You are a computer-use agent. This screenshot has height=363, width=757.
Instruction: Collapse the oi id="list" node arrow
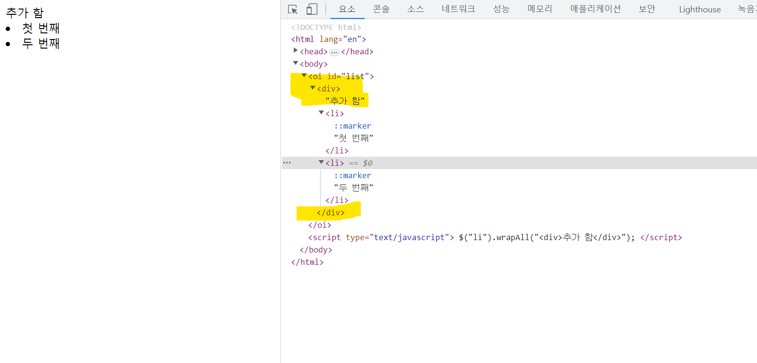tap(304, 75)
